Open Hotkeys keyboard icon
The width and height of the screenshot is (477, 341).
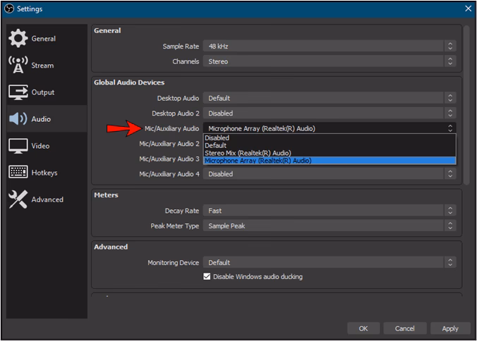18,172
